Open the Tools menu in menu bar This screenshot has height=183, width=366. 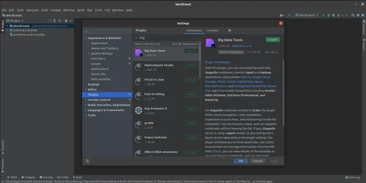(98, 10)
